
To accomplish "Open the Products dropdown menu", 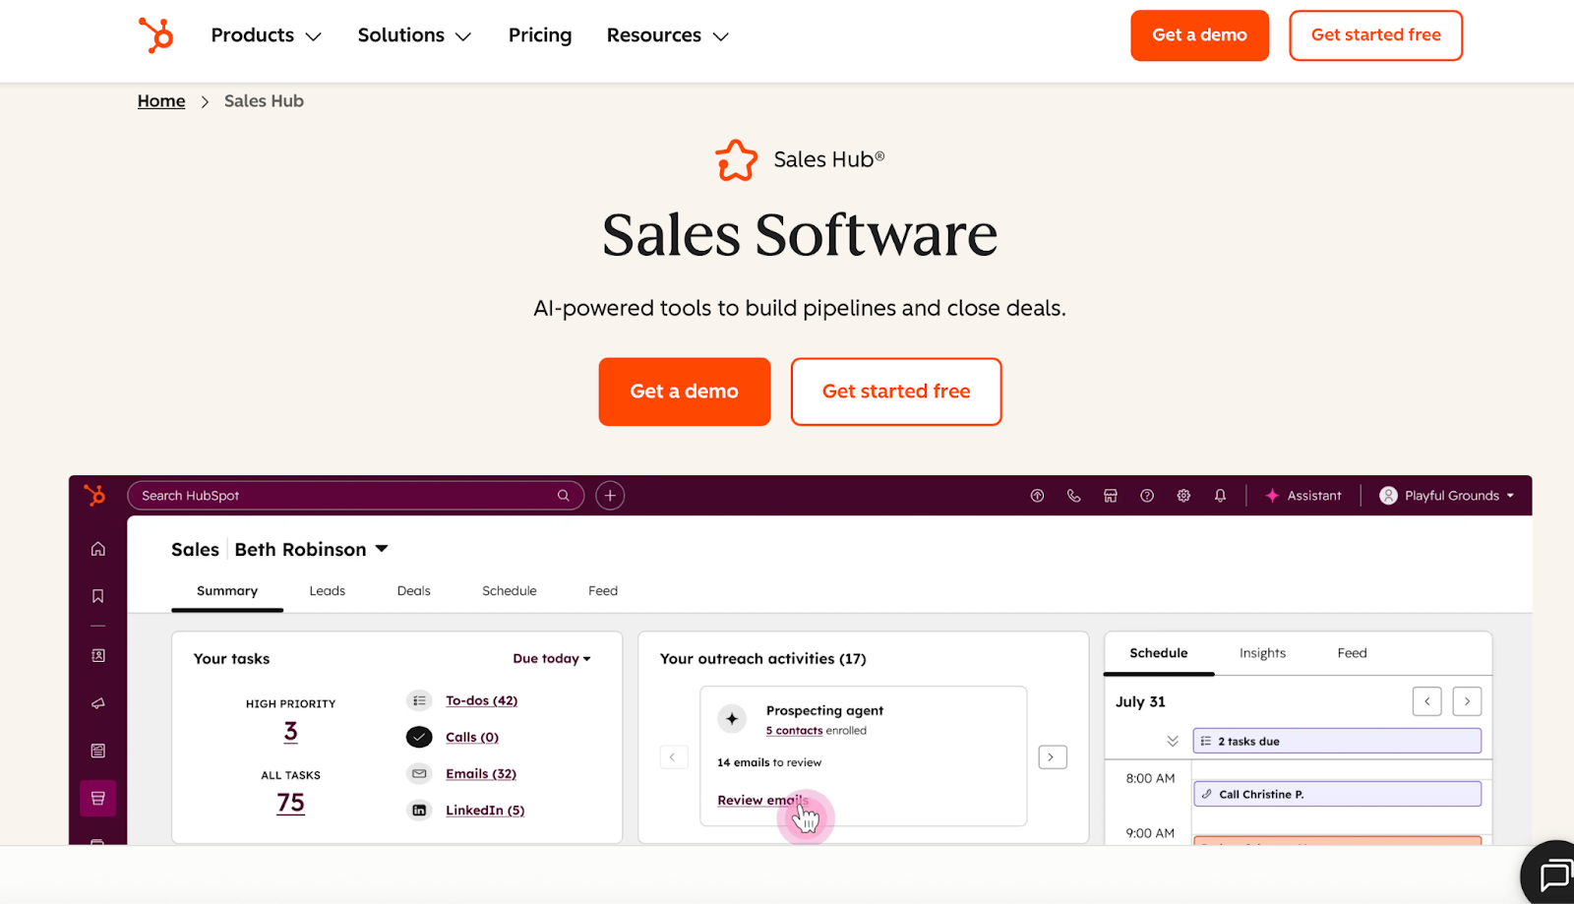I will [267, 35].
